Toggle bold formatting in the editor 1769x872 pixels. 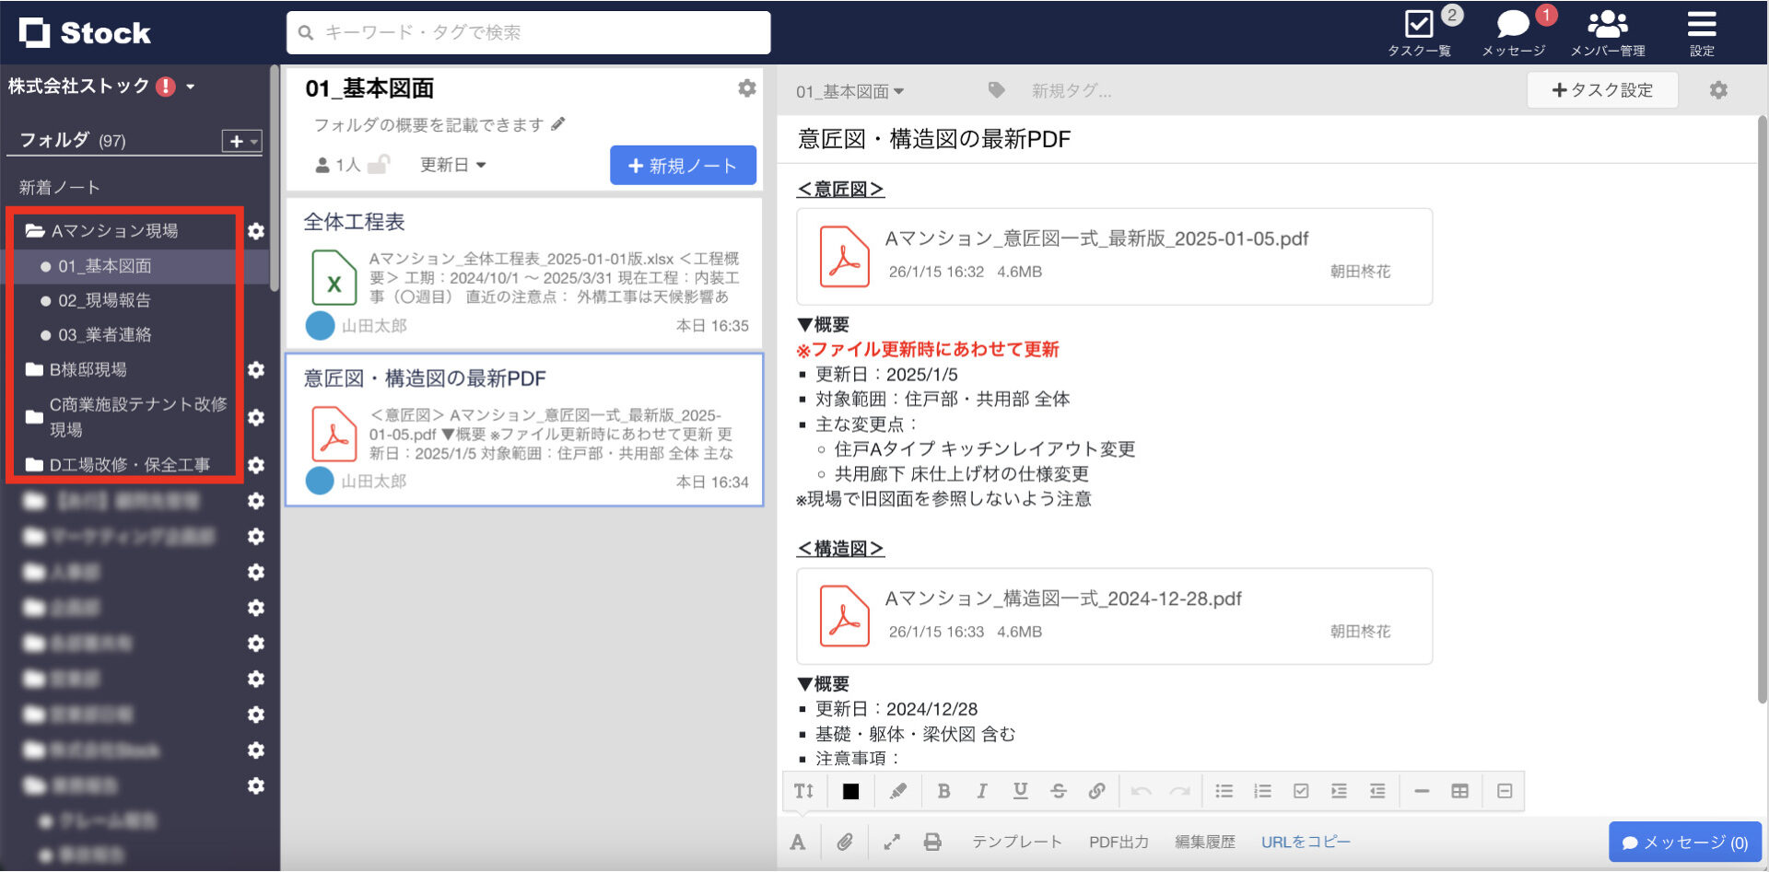pyautogui.click(x=943, y=790)
